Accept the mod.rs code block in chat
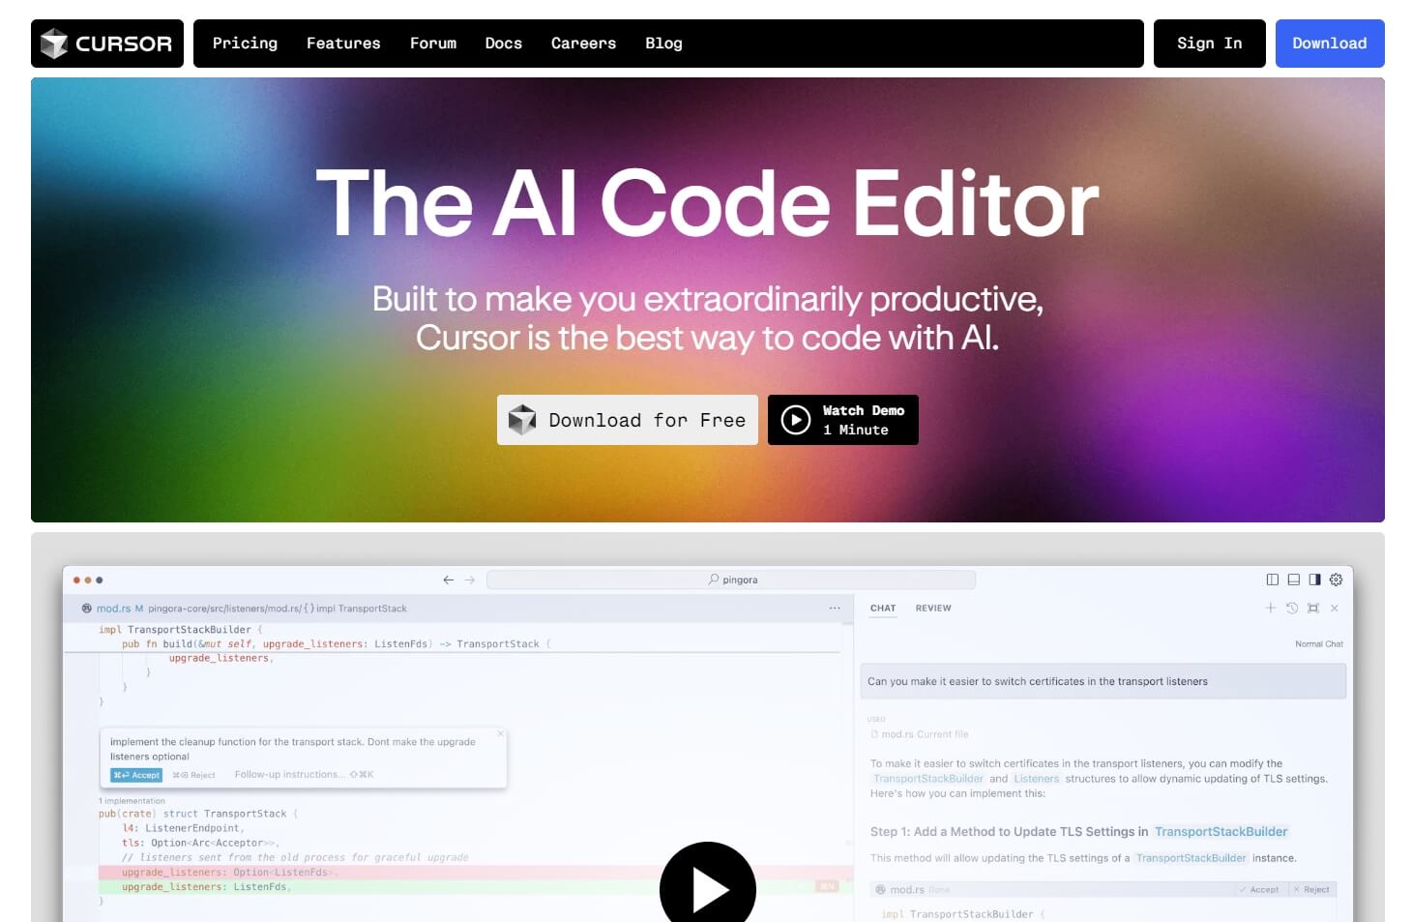Image resolution: width=1412 pixels, height=922 pixels. (1259, 890)
